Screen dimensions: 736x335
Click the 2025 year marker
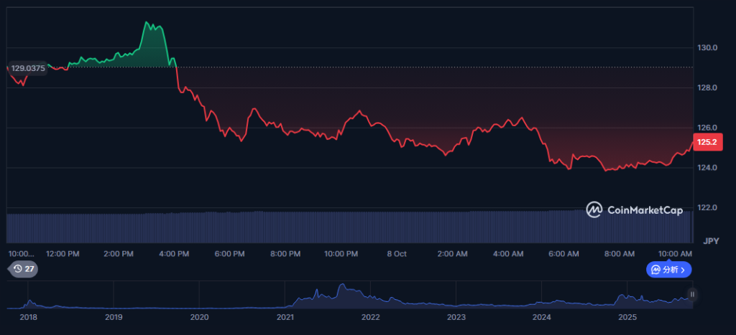click(x=627, y=317)
